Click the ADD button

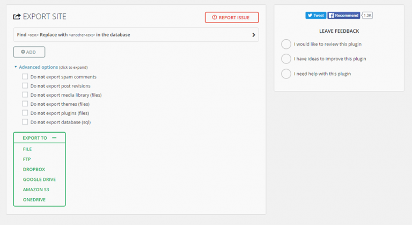pyautogui.click(x=29, y=52)
